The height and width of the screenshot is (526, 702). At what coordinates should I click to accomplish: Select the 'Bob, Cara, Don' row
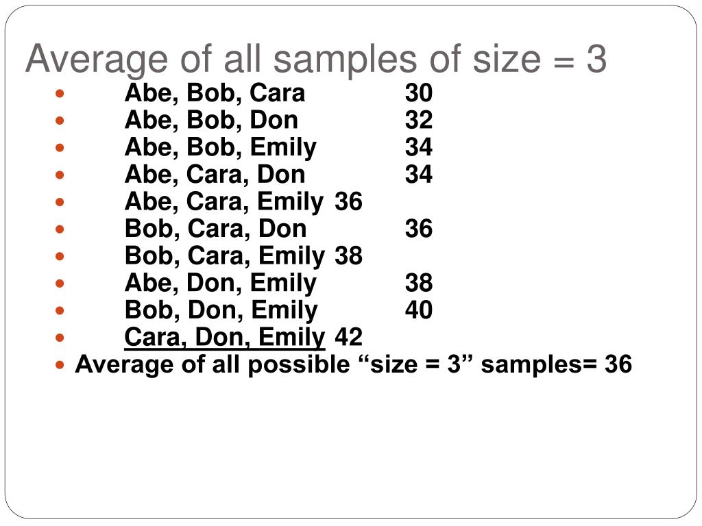(x=216, y=229)
